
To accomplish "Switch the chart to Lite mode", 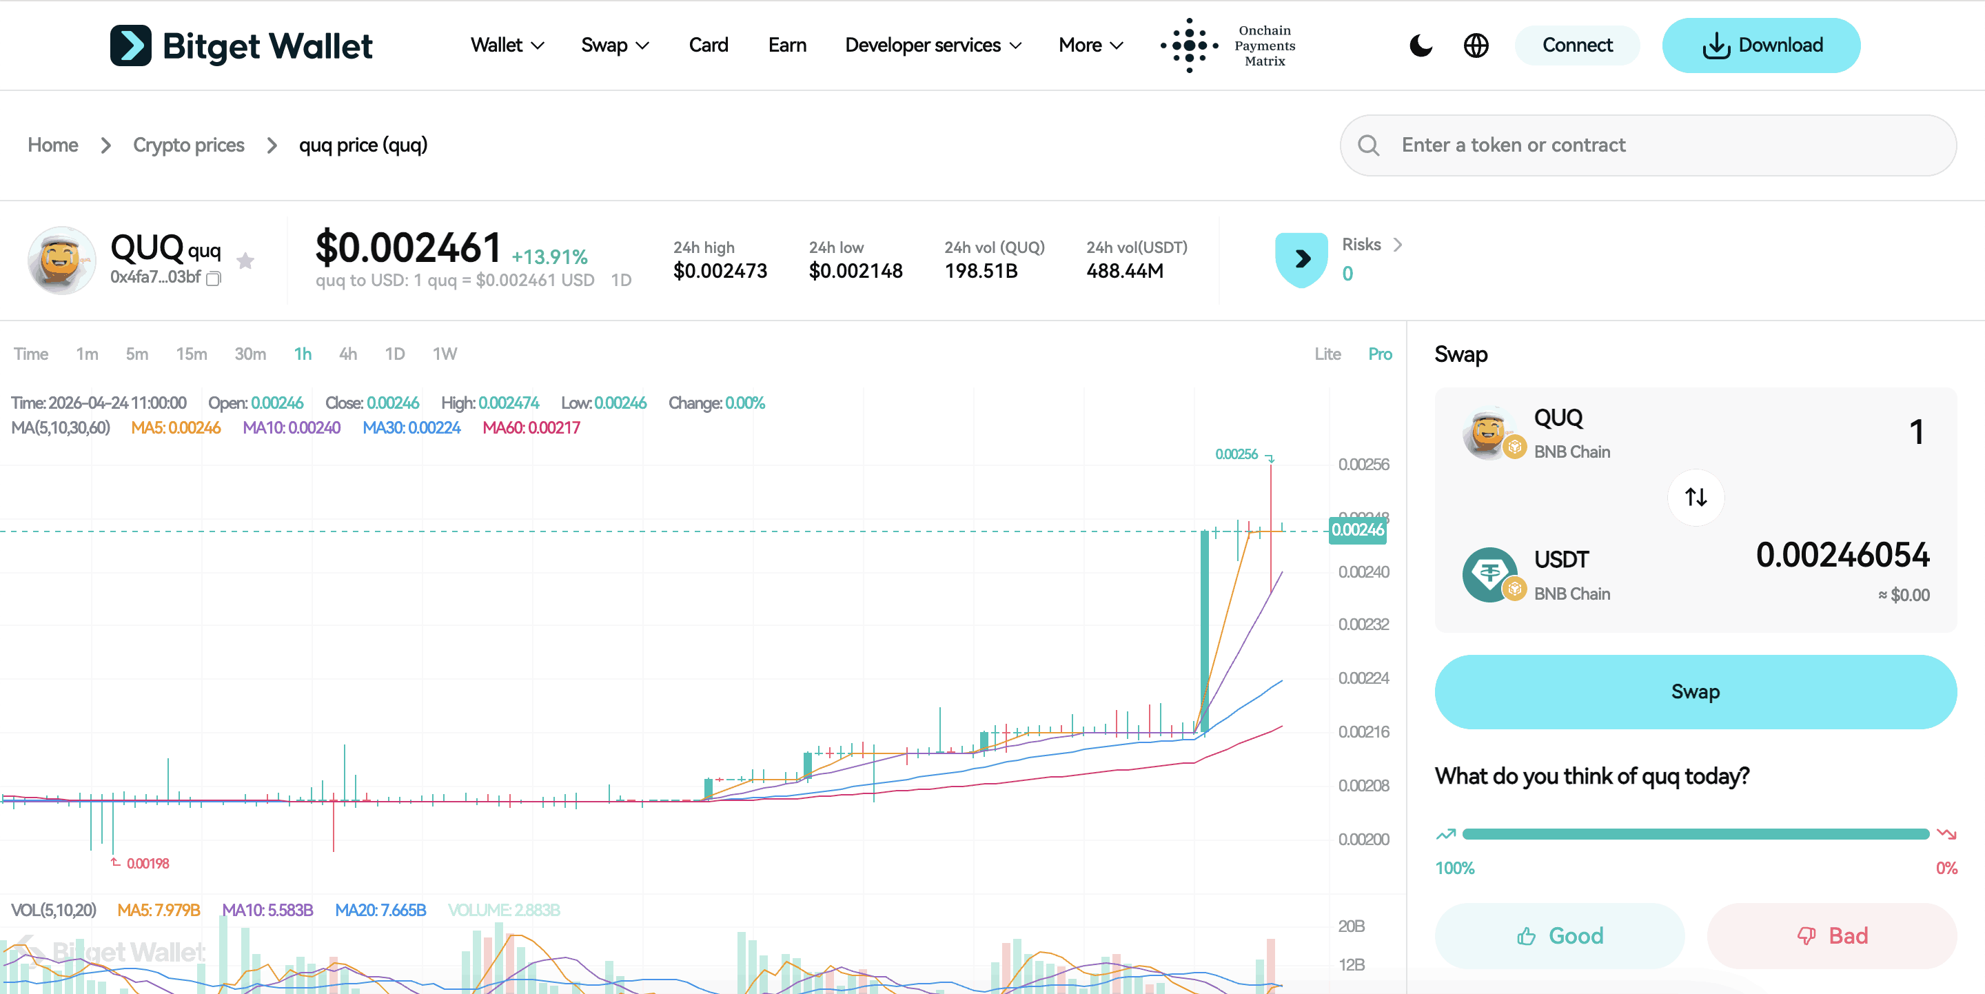I will click(x=1327, y=354).
